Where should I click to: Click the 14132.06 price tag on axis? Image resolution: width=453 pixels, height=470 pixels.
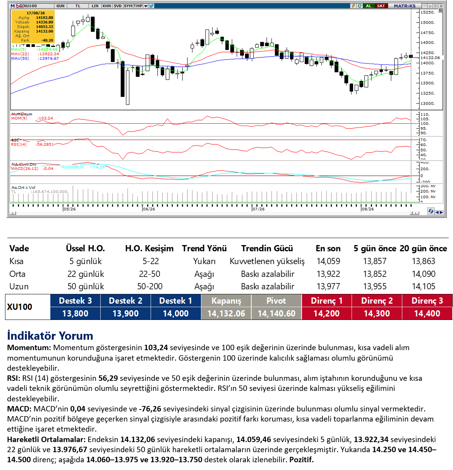point(430,57)
